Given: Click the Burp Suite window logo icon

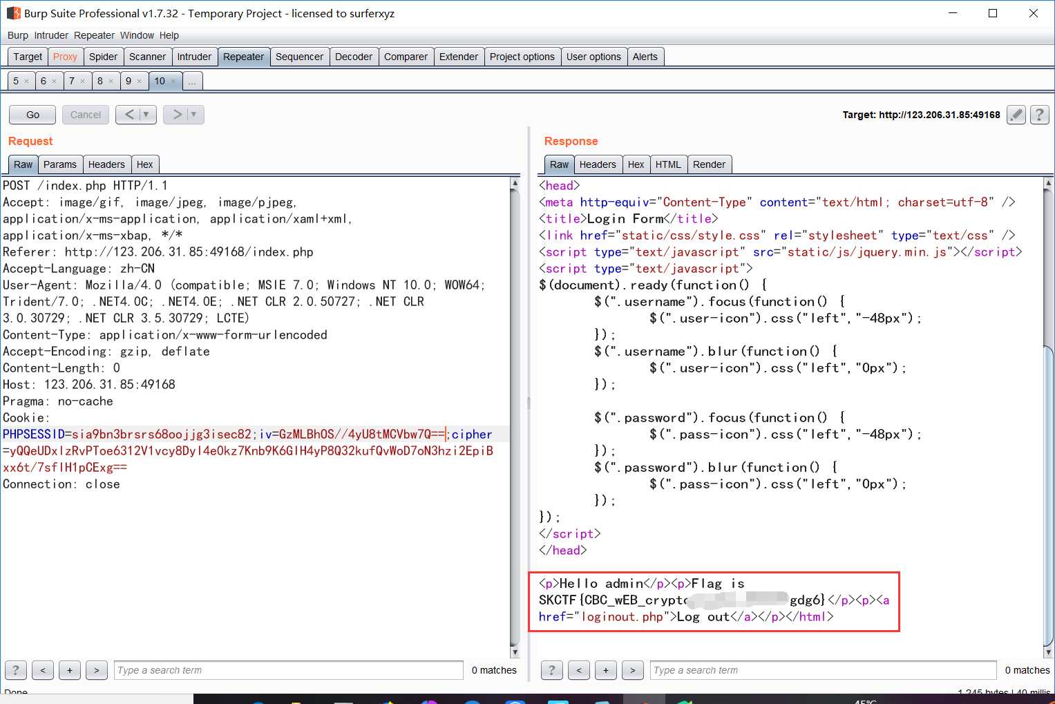Looking at the screenshot, I should (14, 13).
